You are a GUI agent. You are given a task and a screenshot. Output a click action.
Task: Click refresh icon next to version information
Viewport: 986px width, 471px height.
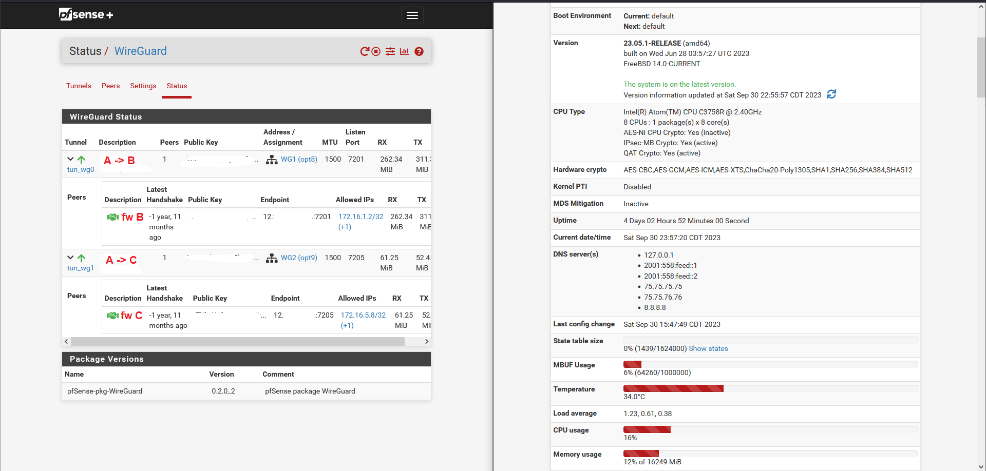(x=831, y=94)
